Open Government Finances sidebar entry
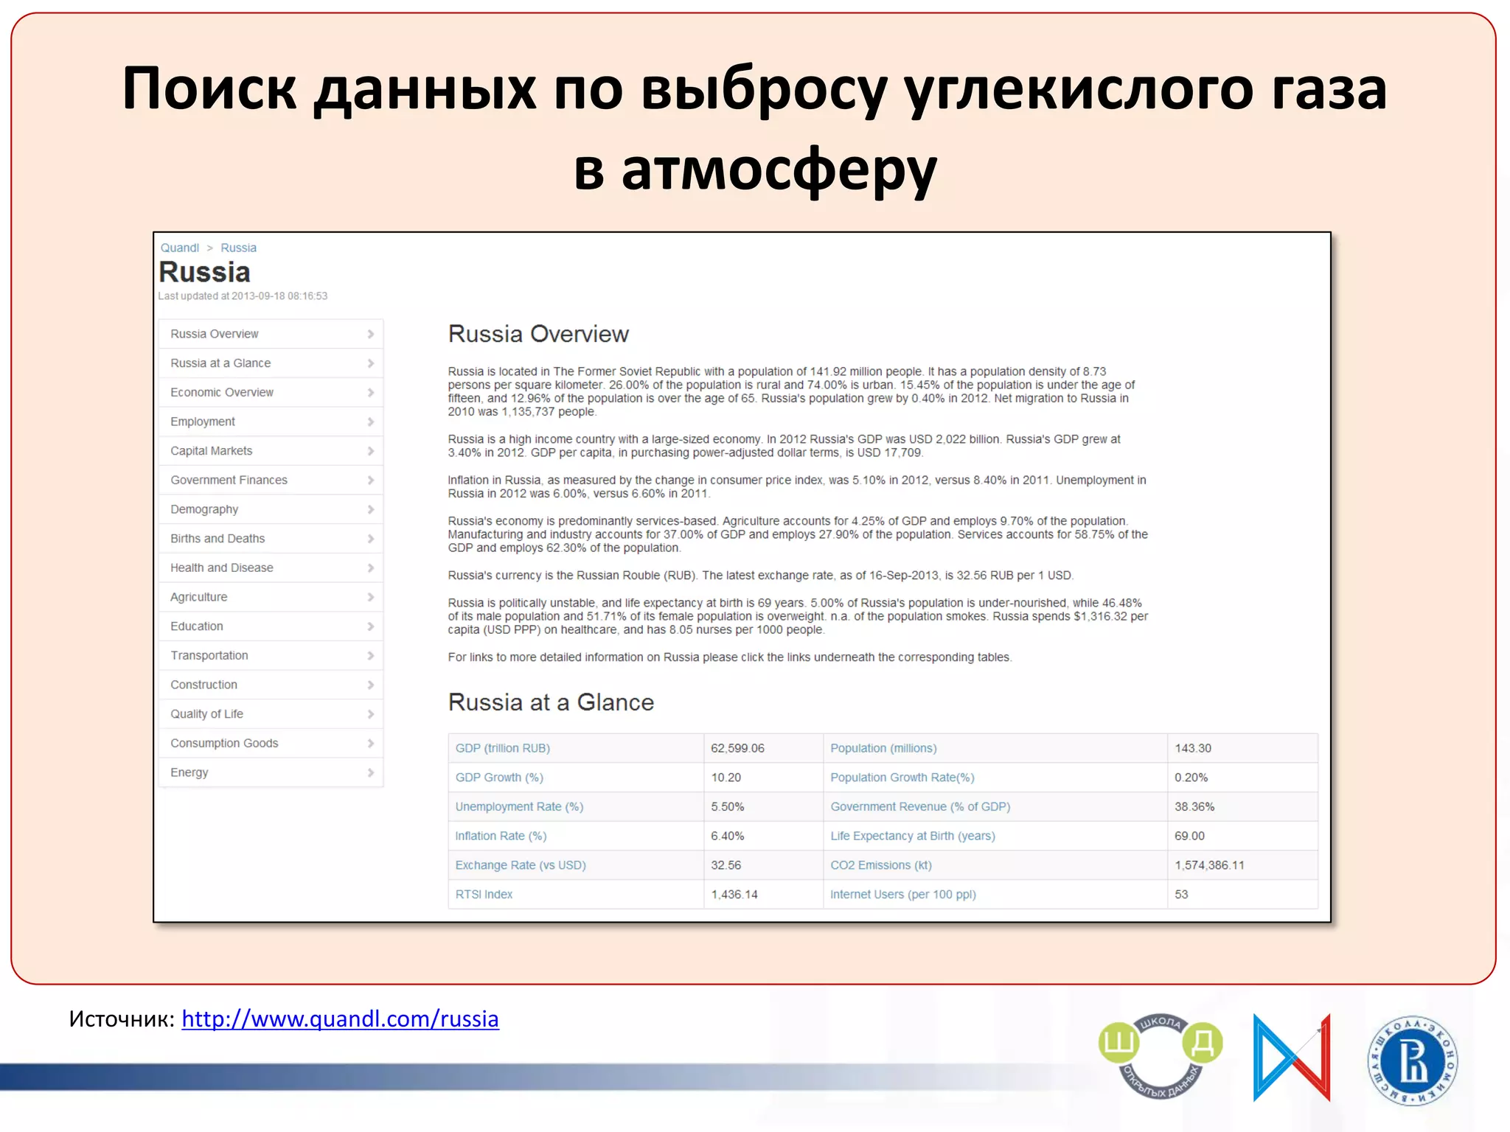The width and height of the screenshot is (1510, 1132). (271, 480)
